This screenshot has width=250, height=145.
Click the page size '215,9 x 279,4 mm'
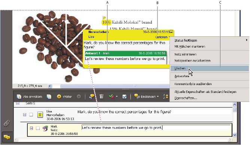[30, 86]
